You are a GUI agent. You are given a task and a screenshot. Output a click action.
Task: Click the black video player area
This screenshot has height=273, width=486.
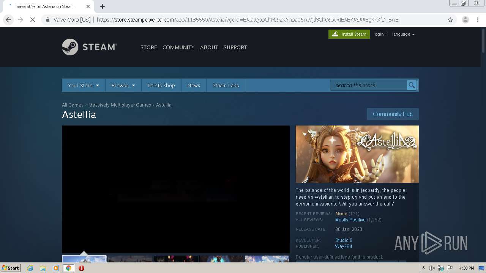pos(176,189)
